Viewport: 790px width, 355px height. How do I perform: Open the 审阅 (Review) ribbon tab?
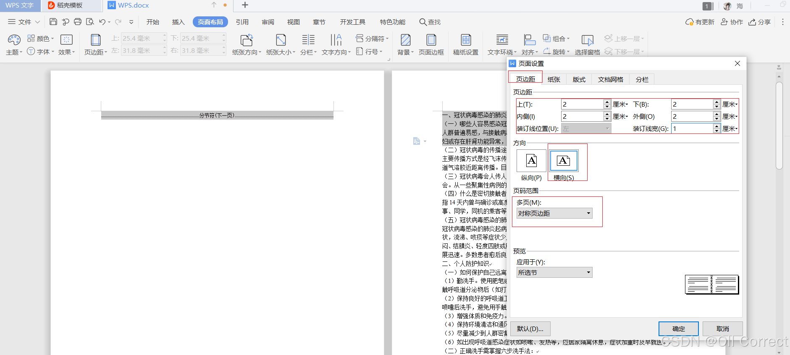coord(268,22)
